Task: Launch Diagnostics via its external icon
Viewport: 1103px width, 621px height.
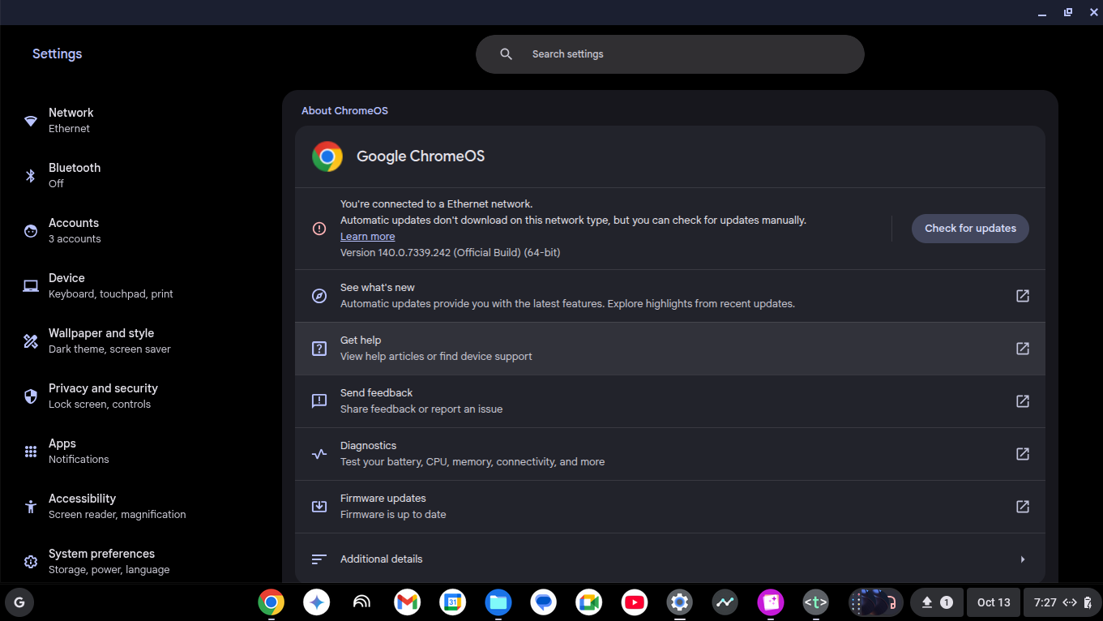Action: click(x=1022, y=454)
